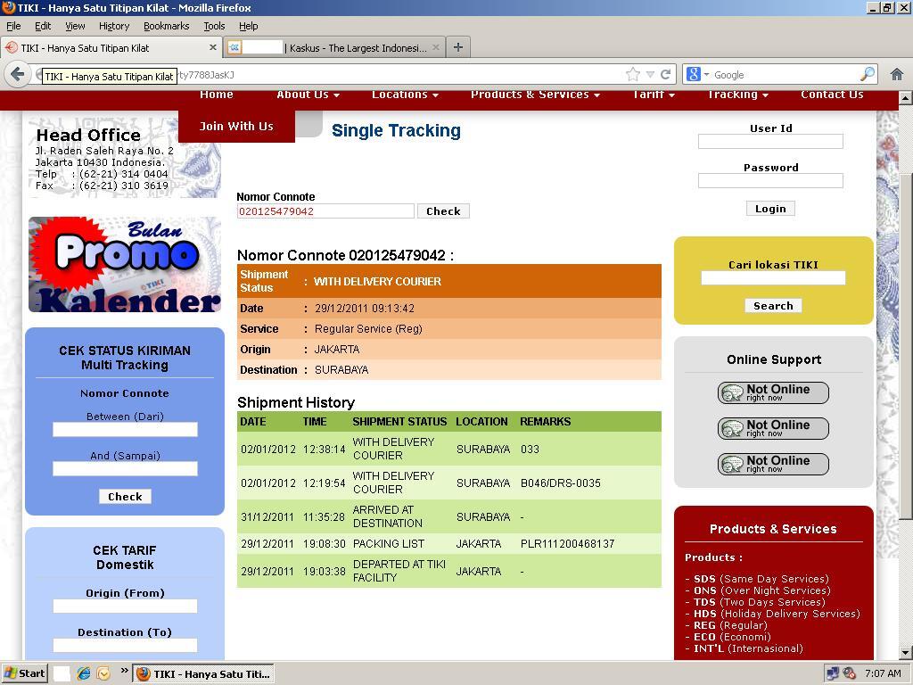Click the page scrollbar up arrow
Viewport: 913px width, 685px height.
click(x=906, y=98)
